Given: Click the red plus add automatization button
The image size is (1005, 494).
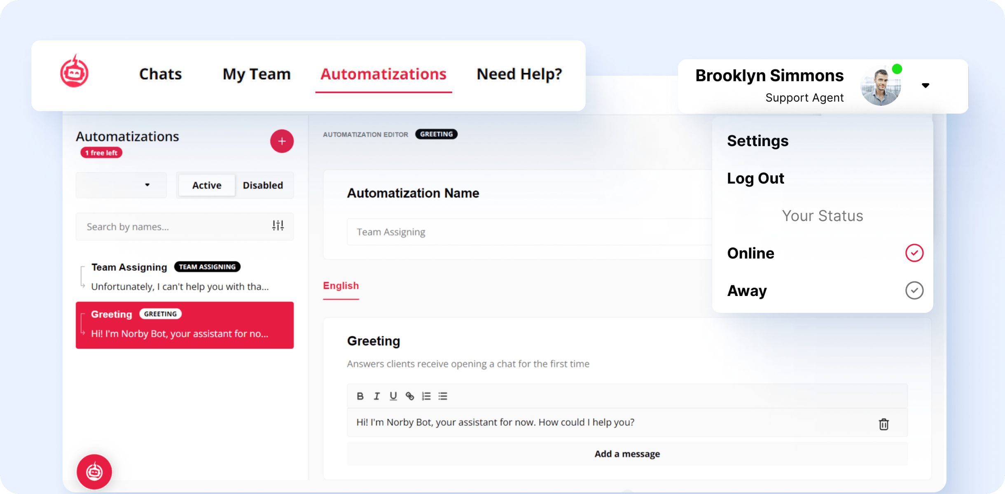Looking at the screenshot, I should 282,141.
